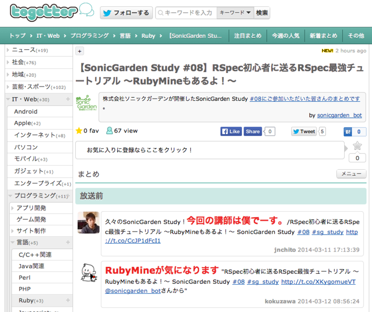
Task: Open the メニュー button
Action: [351, 174]
